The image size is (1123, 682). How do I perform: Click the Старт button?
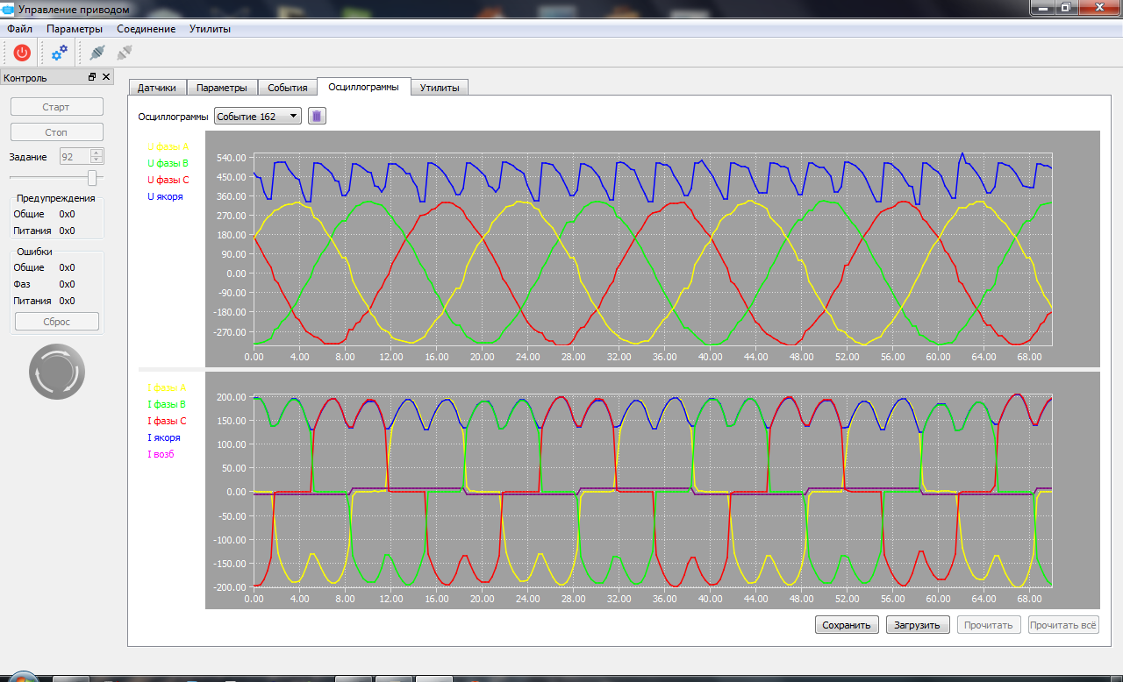pos(56,107)
